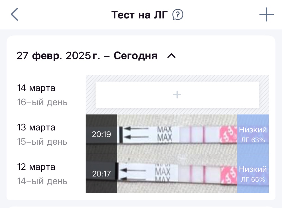Tap the plus placeholder for 14 марта
Screen dimensions: 282x208
(177, 95)
